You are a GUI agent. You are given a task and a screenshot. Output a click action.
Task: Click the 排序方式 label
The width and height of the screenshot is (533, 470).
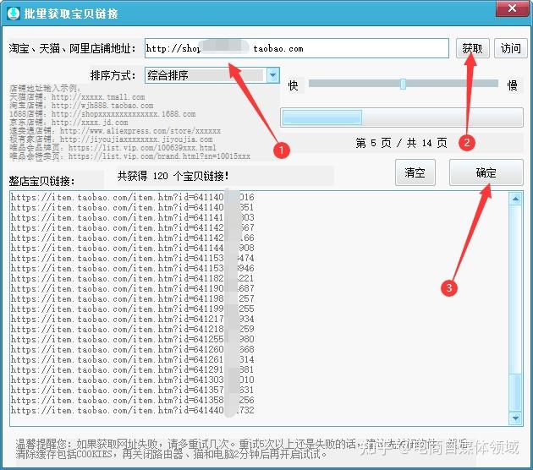coord(113,75)
